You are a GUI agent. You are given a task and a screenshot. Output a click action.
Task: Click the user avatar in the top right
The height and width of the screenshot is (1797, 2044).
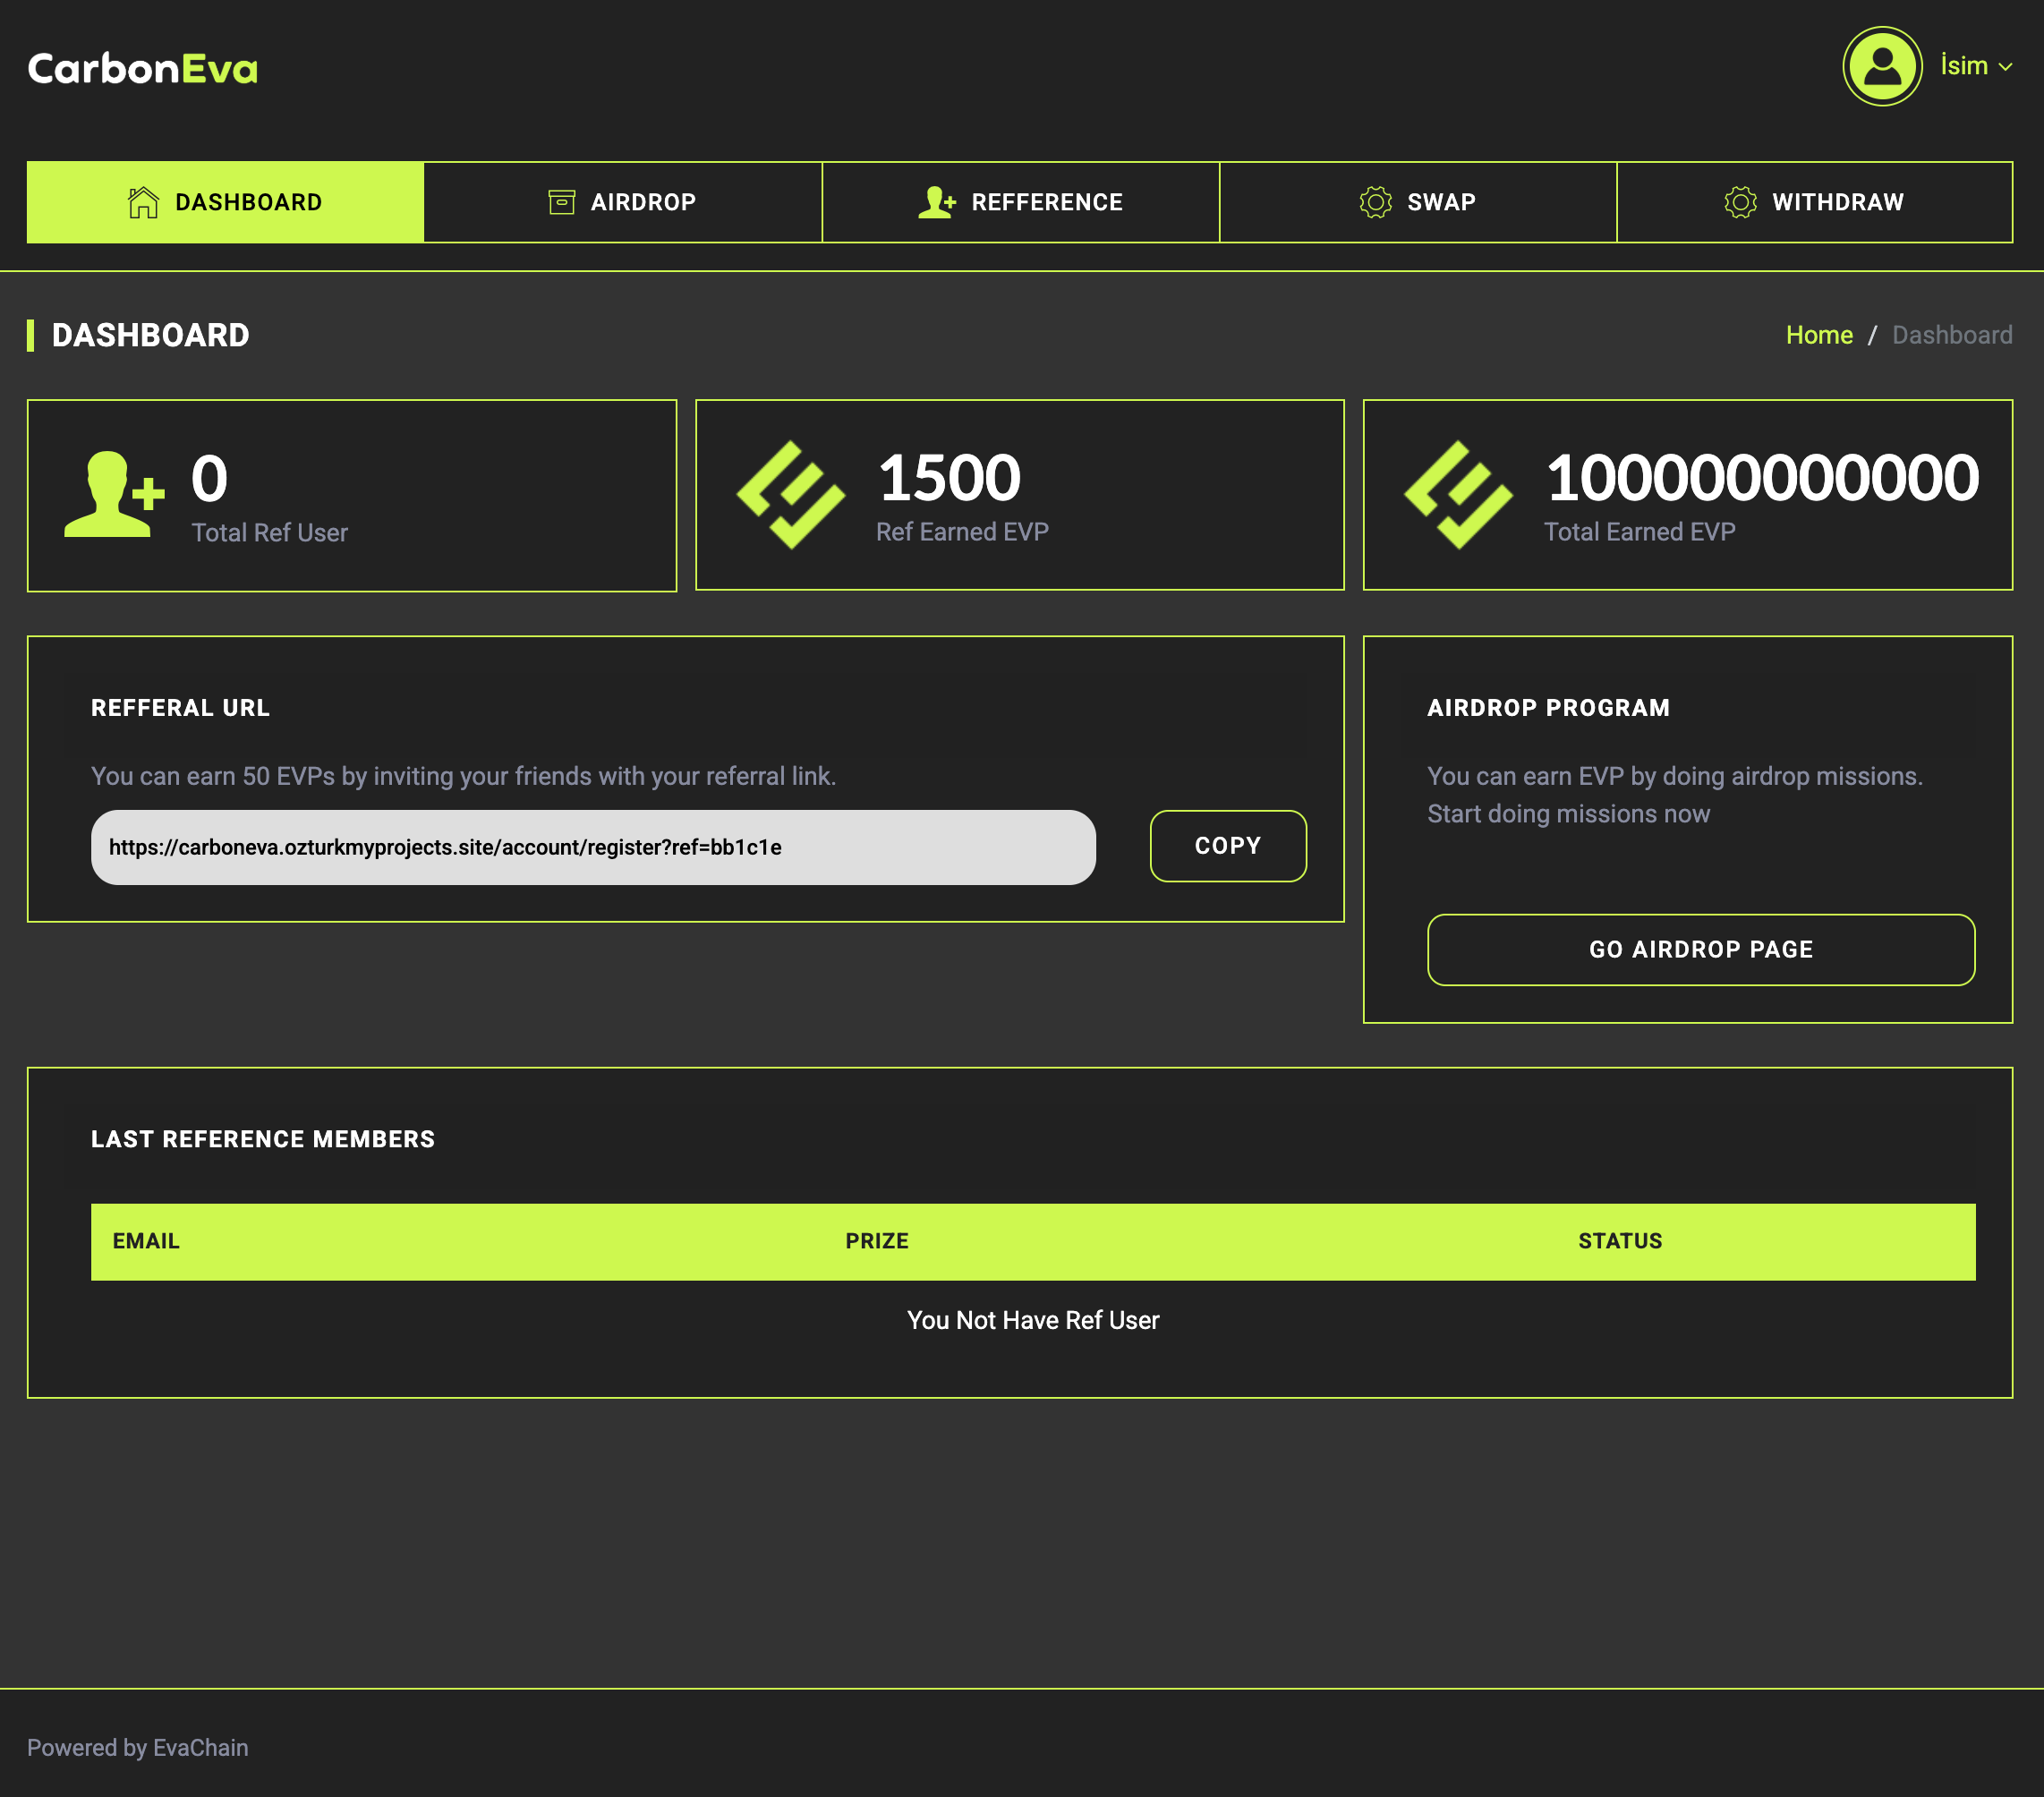[1882, 66]
